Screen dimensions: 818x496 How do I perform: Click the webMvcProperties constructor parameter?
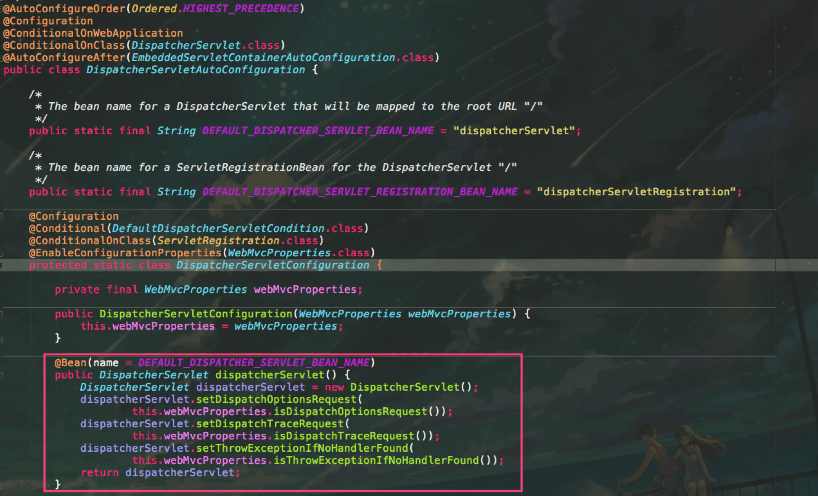click(x=459, y=314)
